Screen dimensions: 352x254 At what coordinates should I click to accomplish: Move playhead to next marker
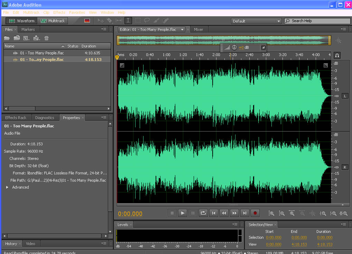[245, 213]
